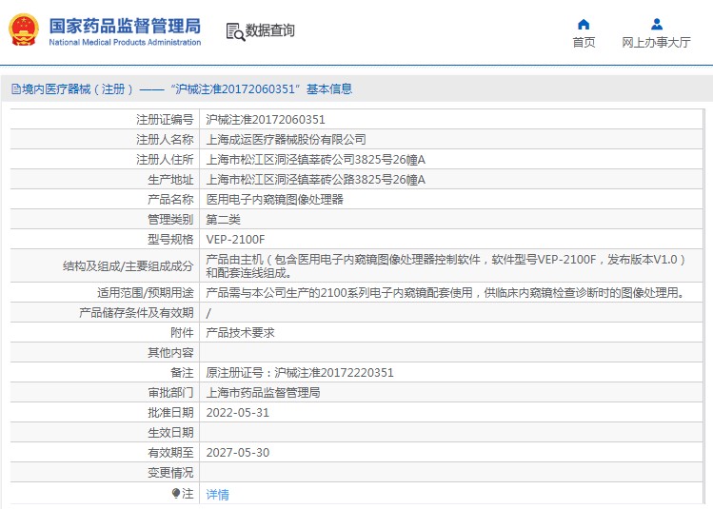713x509 pixels.
Task: Click the 型号规格 label
Action: [171, 240]
